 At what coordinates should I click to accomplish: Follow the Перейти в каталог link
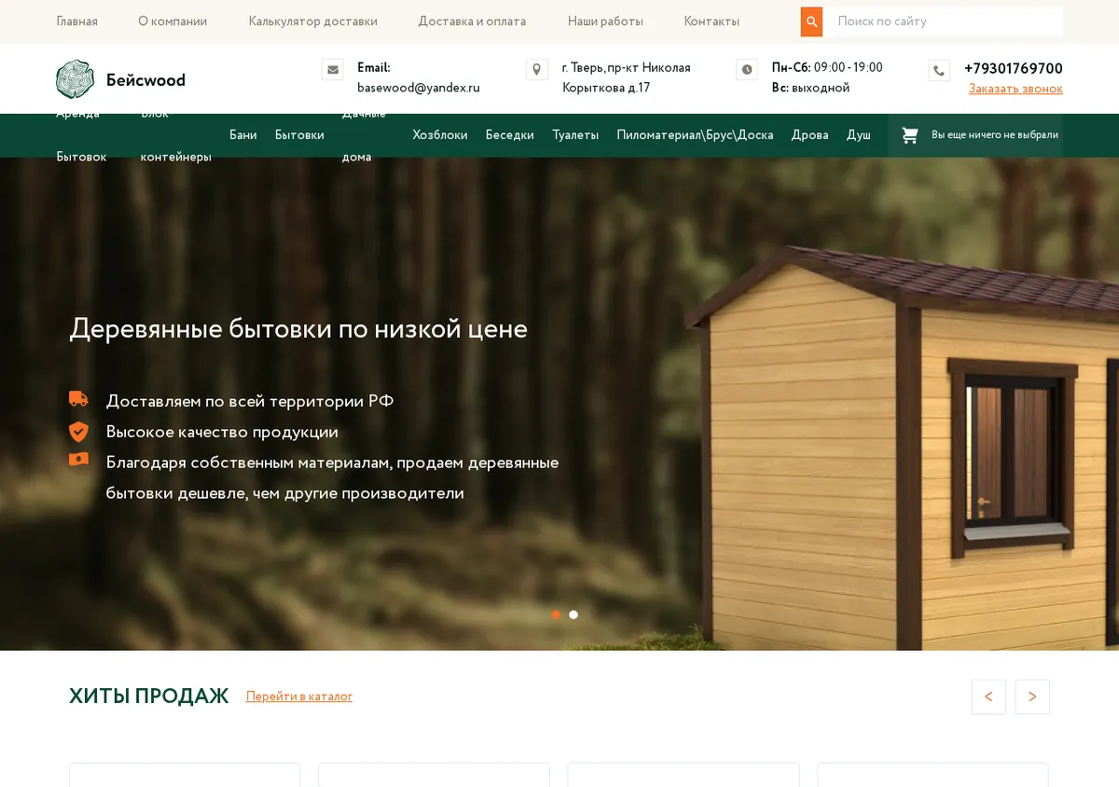(299, 697)
